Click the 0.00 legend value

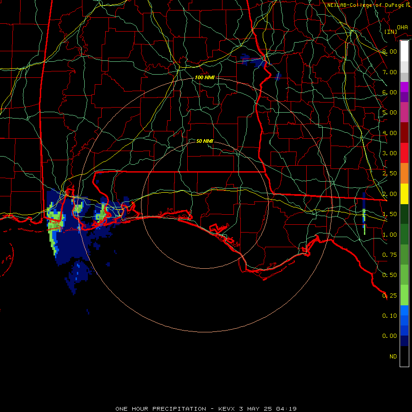click(x=390, y=336)
